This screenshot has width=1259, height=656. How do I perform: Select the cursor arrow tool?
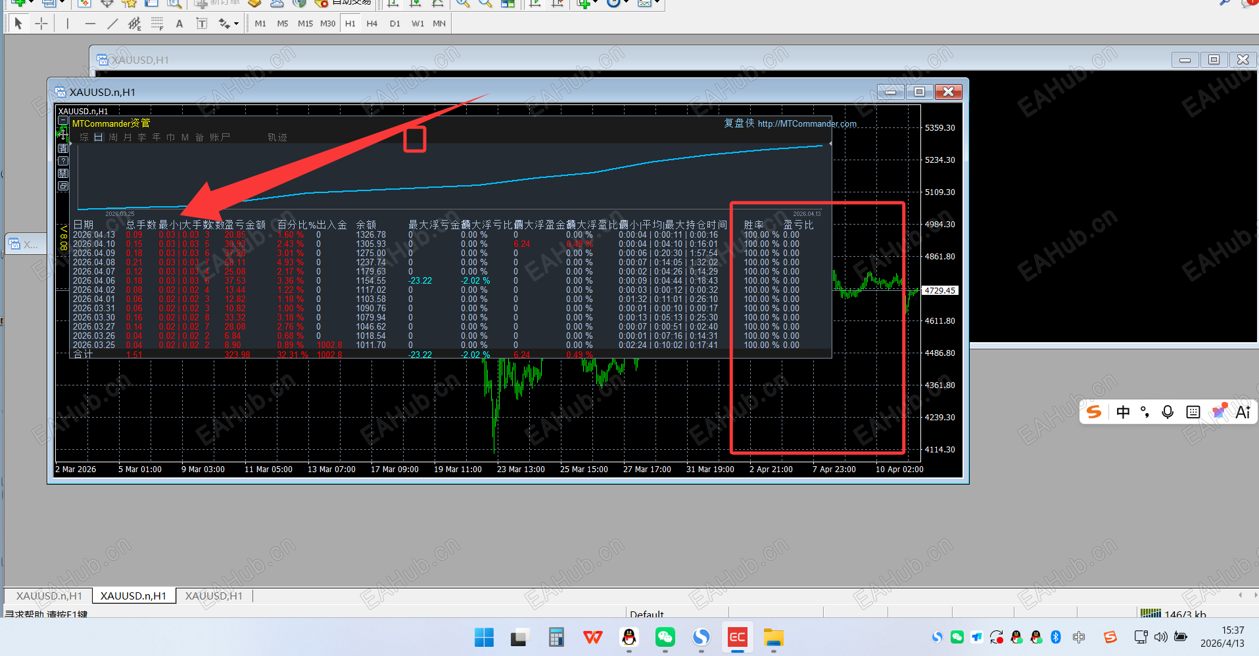[18, 24]
